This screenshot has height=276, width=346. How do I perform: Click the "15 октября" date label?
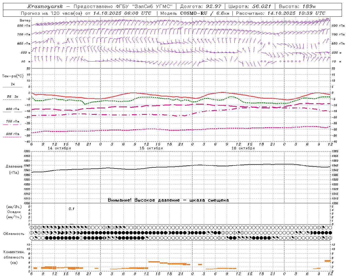[151, 148]
